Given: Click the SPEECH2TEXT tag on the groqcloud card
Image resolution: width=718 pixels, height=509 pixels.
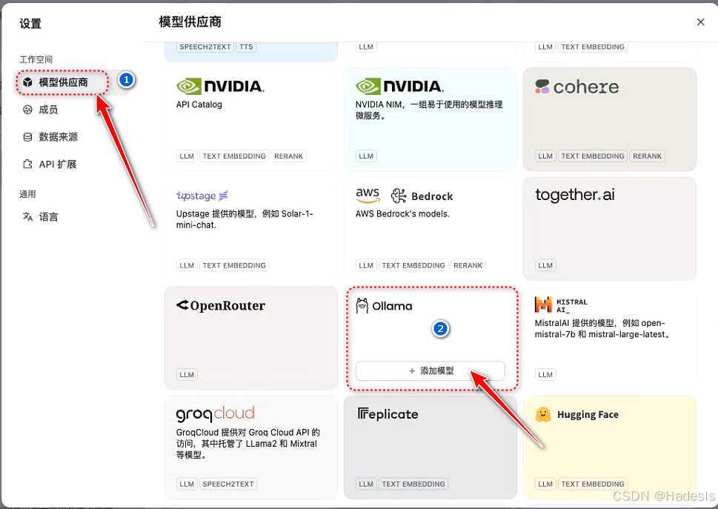Looking at the screenshot, I should [x=228, y=484].
